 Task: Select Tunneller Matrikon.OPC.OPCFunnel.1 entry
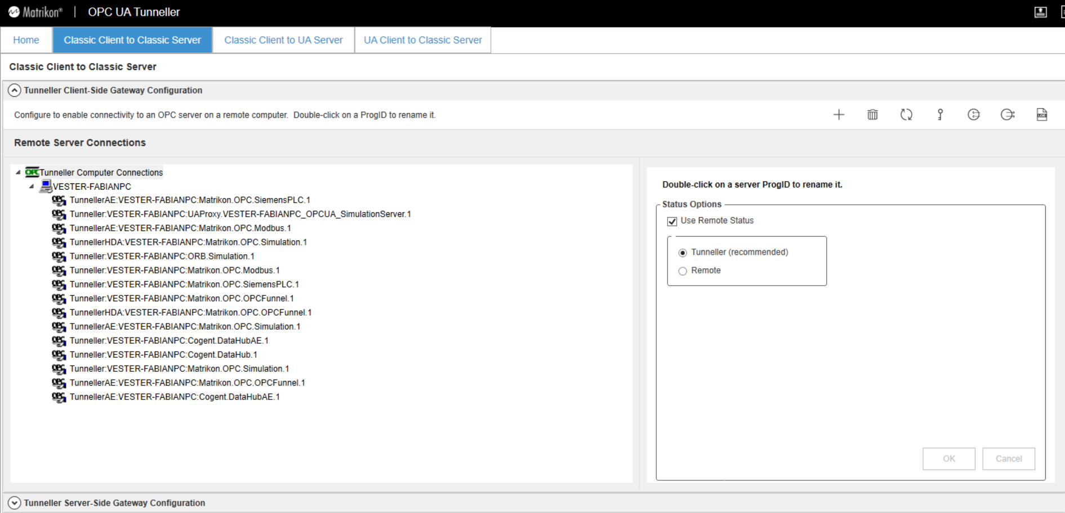181,299
